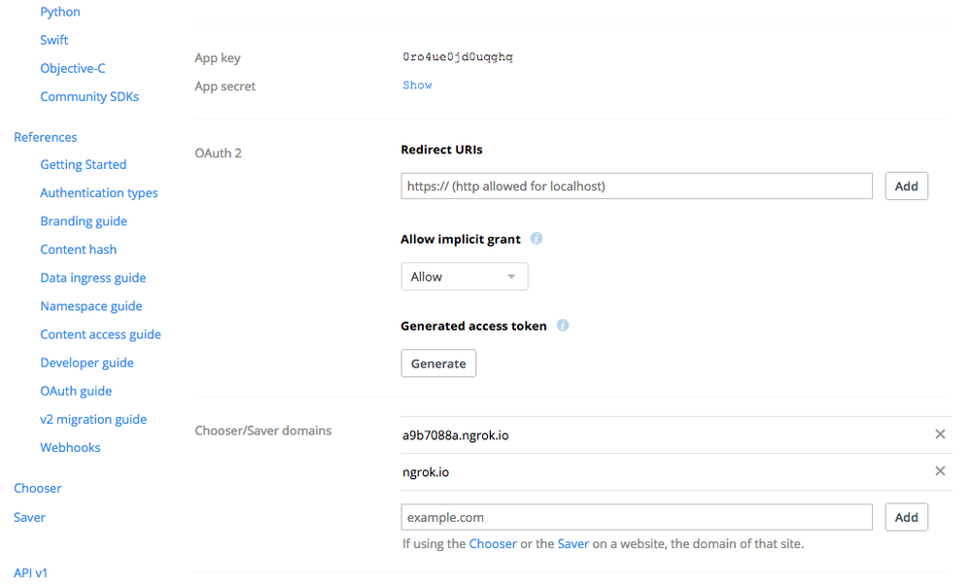Click Show to reveal the App secret
Screen dimensions: 971x585
click(417, 85)
